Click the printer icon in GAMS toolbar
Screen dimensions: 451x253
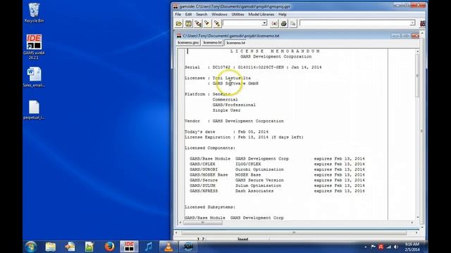[283, 23]
